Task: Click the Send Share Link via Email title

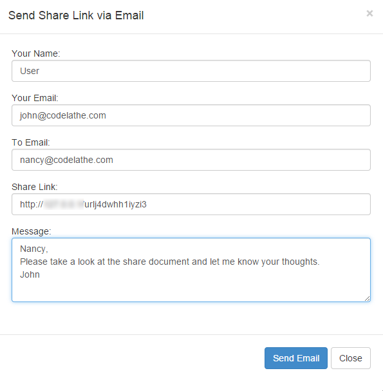Action: pyautogui.click(x=76, y=15)
